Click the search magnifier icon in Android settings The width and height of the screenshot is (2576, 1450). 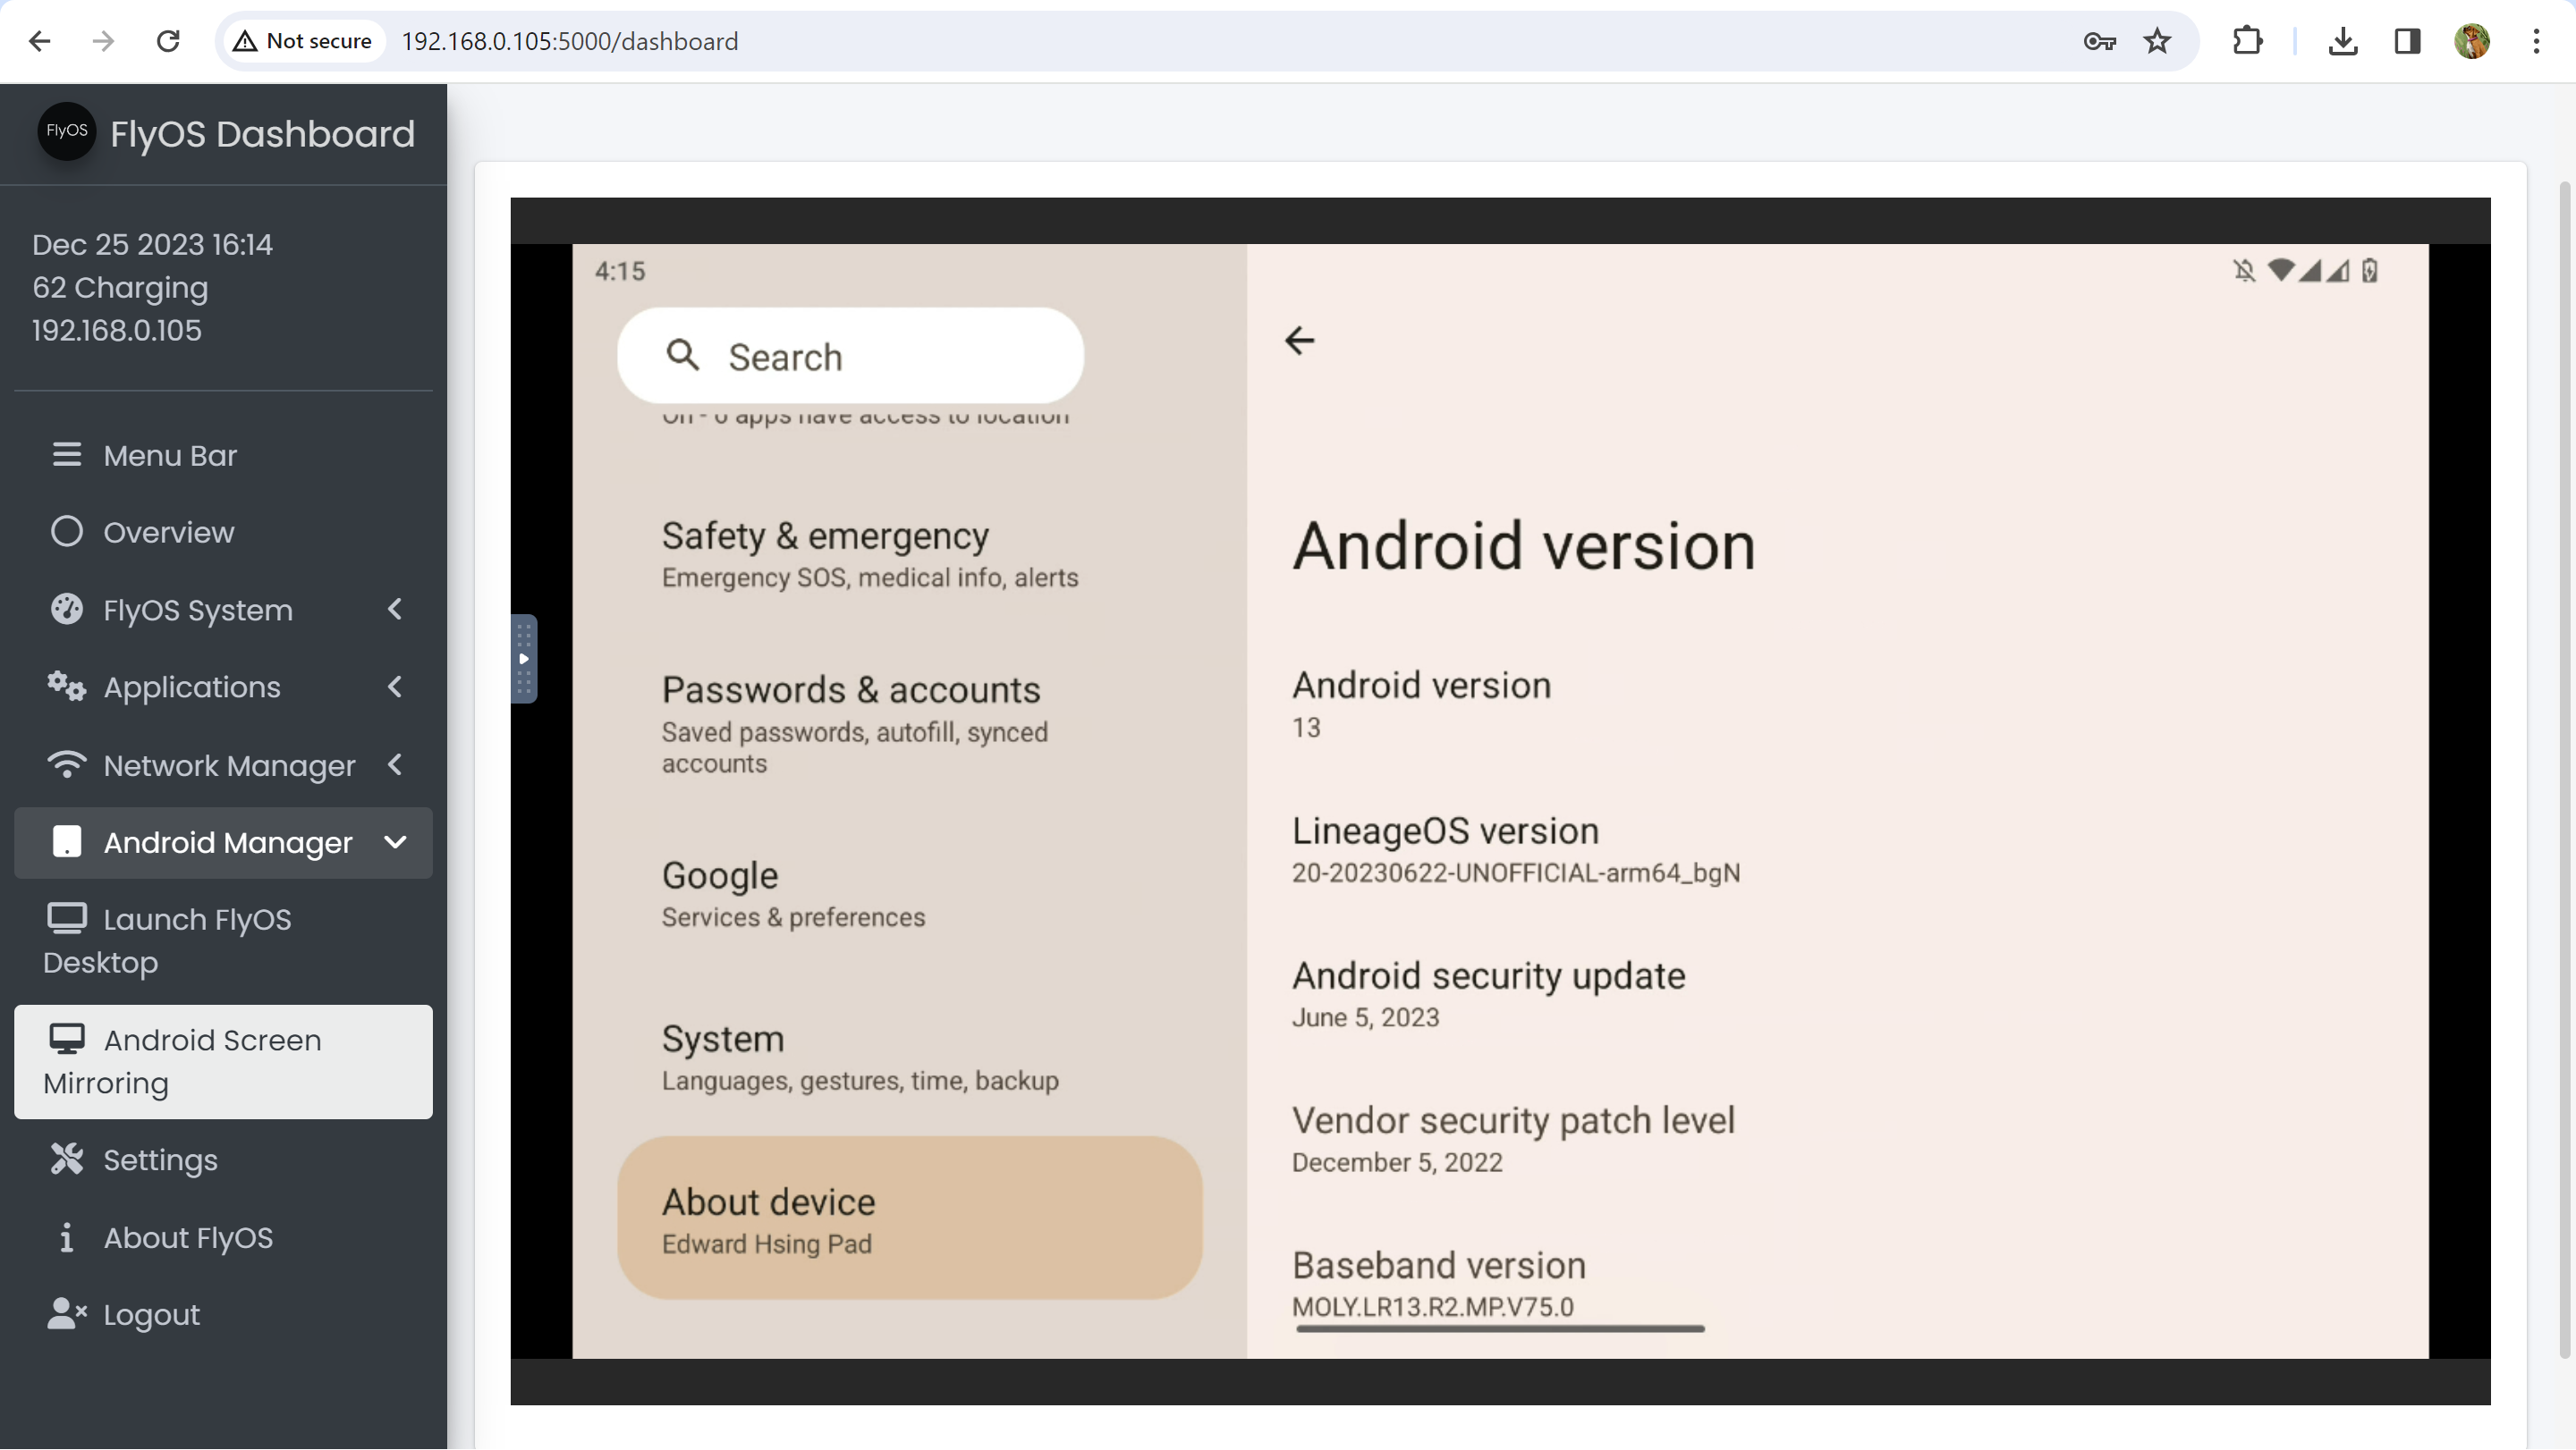coord(682,355)
